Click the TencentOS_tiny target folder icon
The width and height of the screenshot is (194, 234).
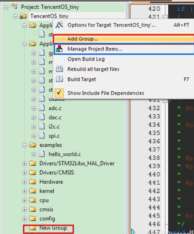coord(23,16)
